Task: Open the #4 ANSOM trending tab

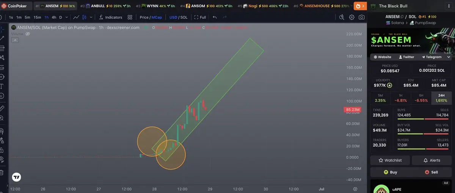Action: point(206,6)
